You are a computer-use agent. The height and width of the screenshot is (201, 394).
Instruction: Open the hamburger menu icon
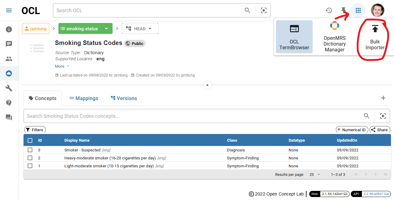[9, 10]
